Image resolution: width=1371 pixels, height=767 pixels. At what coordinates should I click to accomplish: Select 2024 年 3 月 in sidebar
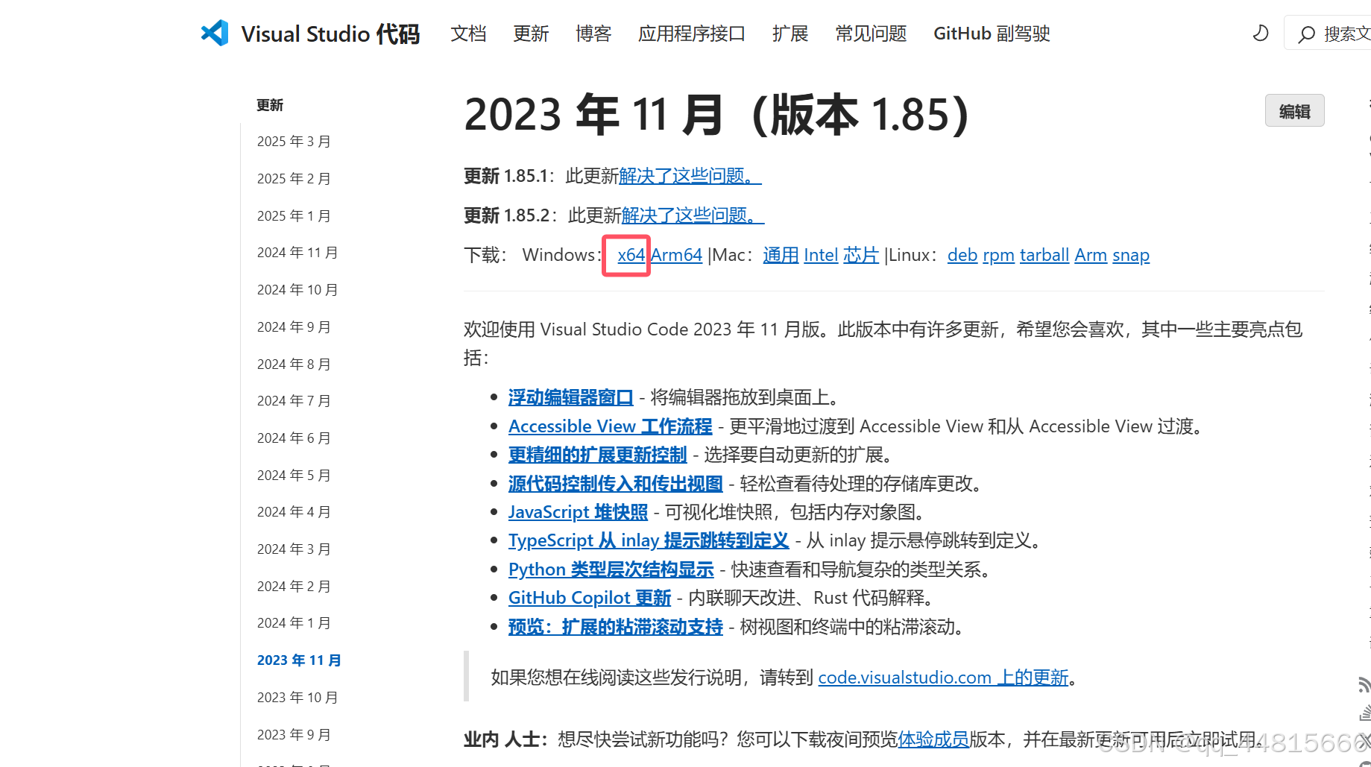coord(294,549)
